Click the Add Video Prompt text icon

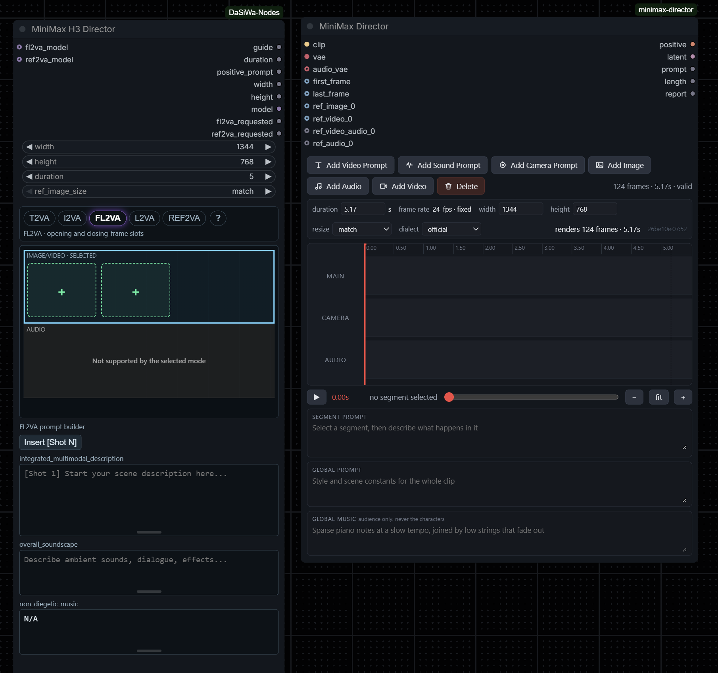(x=318, y=165)
